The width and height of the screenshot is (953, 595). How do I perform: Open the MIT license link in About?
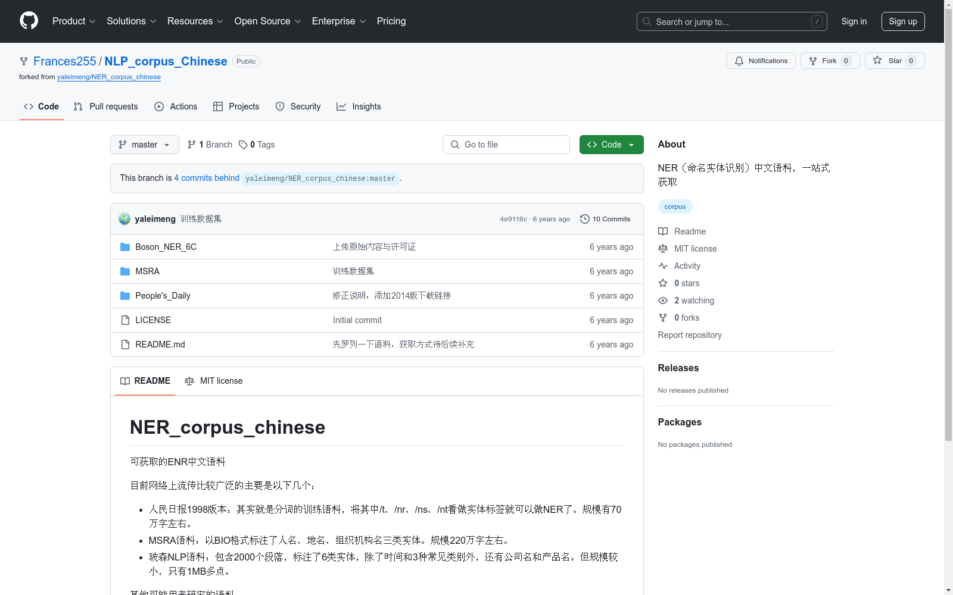[687, 249]
